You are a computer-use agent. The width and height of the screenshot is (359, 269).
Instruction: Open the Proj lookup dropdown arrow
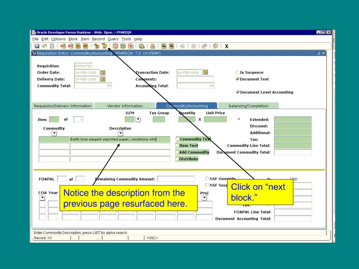(204, 198)
